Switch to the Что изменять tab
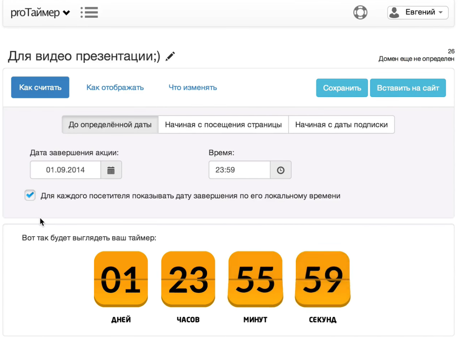This screenshot has width=458, height=341. [x=193, y=88]
